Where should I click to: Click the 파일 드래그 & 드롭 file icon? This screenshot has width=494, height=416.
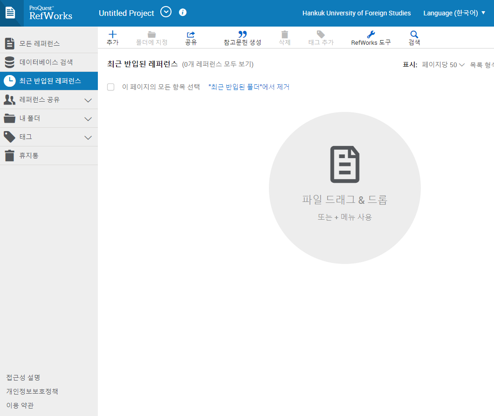click(345, 164)
